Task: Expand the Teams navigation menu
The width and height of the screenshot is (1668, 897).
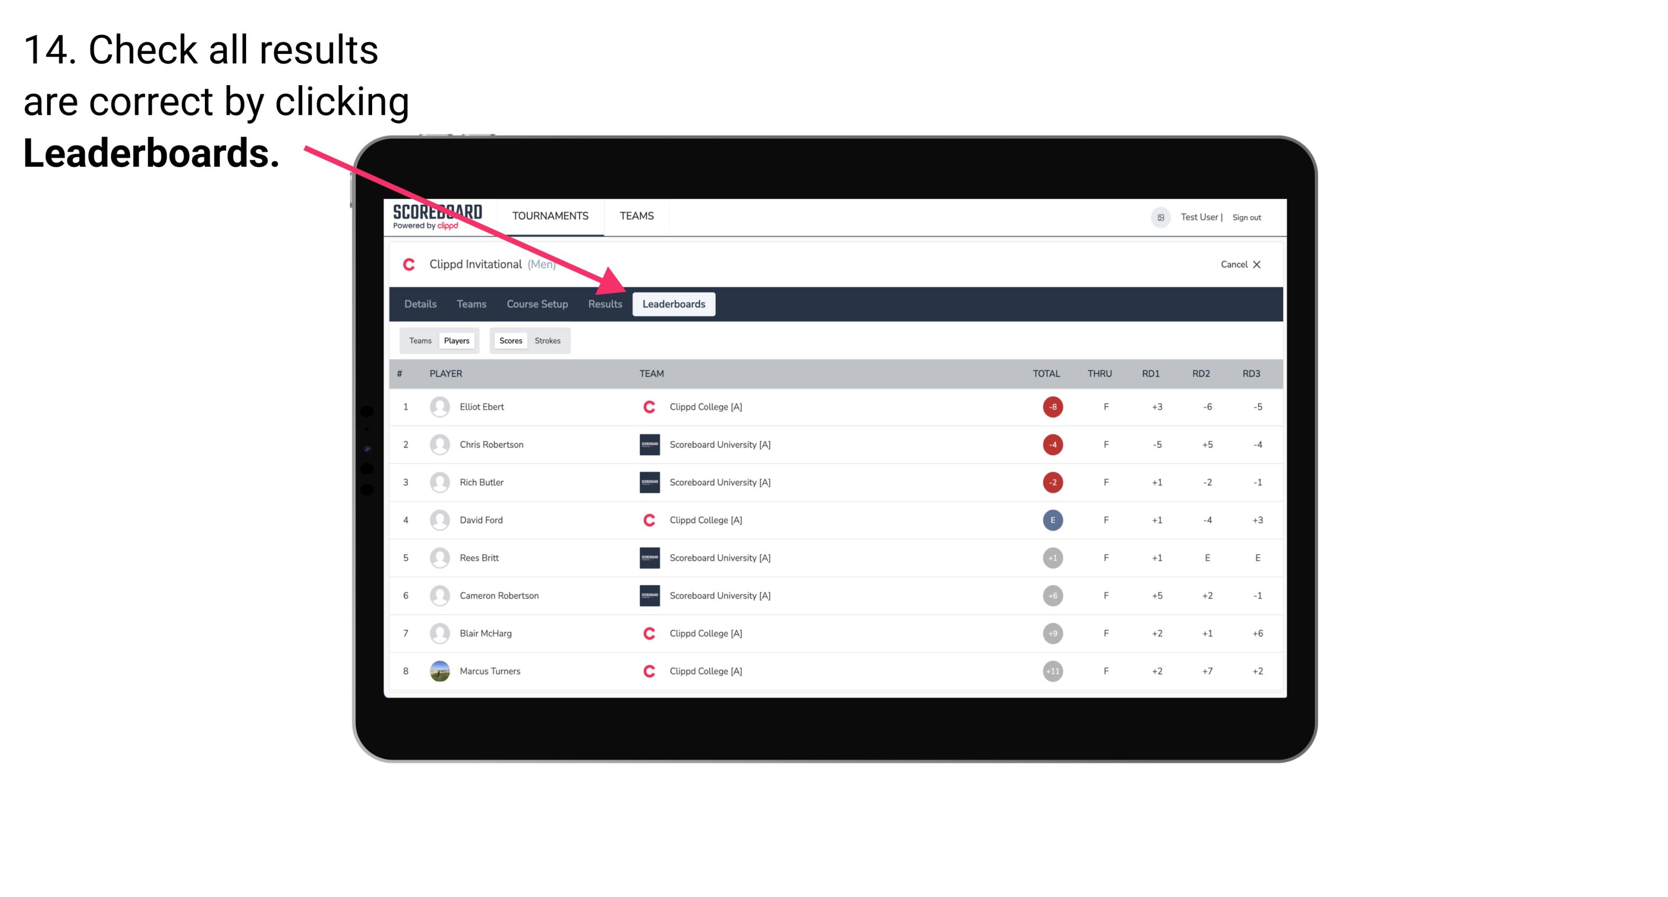Action: tap(635, 215)
